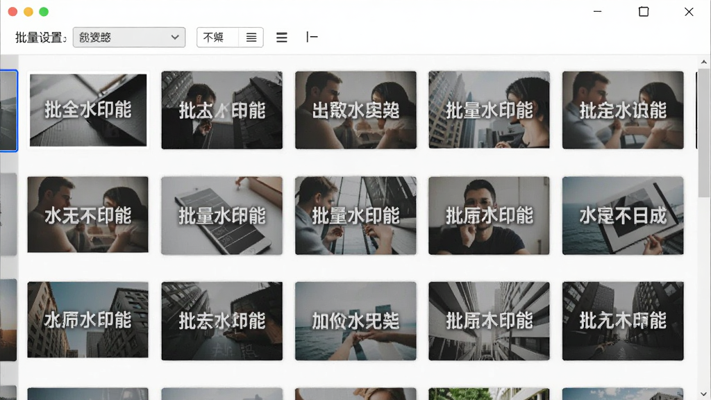Image resolution: width=711 pixels, height=400 pixels.
Task: Click the green macOS zoom dot
Action: click(x=44, y=12)
